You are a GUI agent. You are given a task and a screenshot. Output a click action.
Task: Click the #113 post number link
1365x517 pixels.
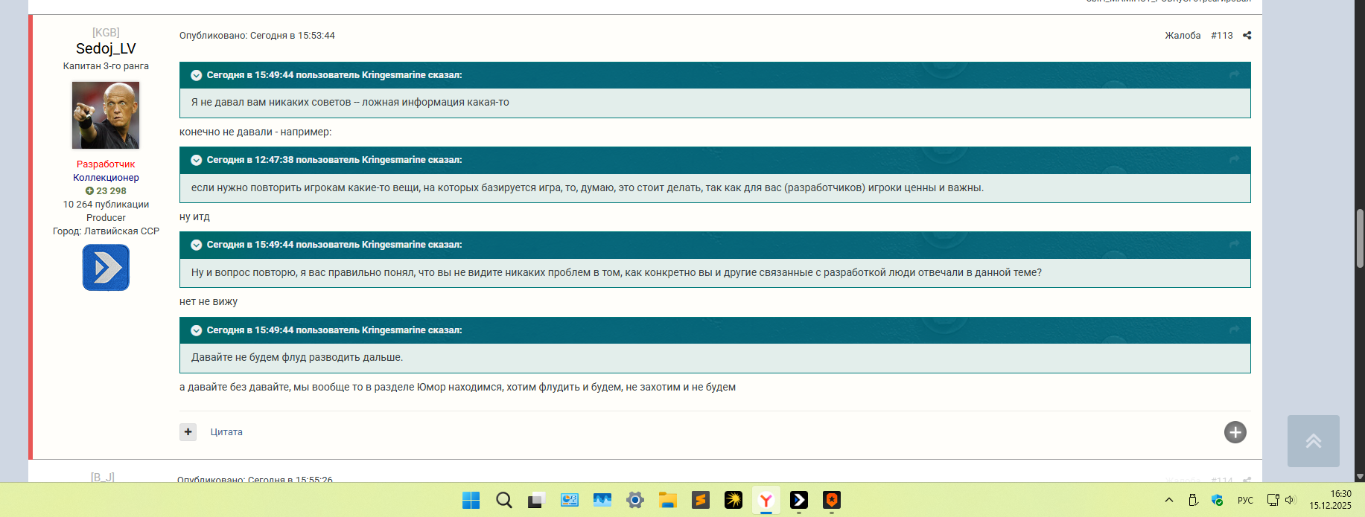1221,36
